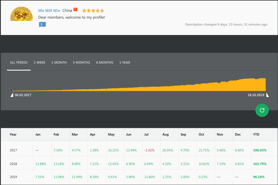Select the 6 MONTHS period tab
278x185 pixels.
coord(105,62)
